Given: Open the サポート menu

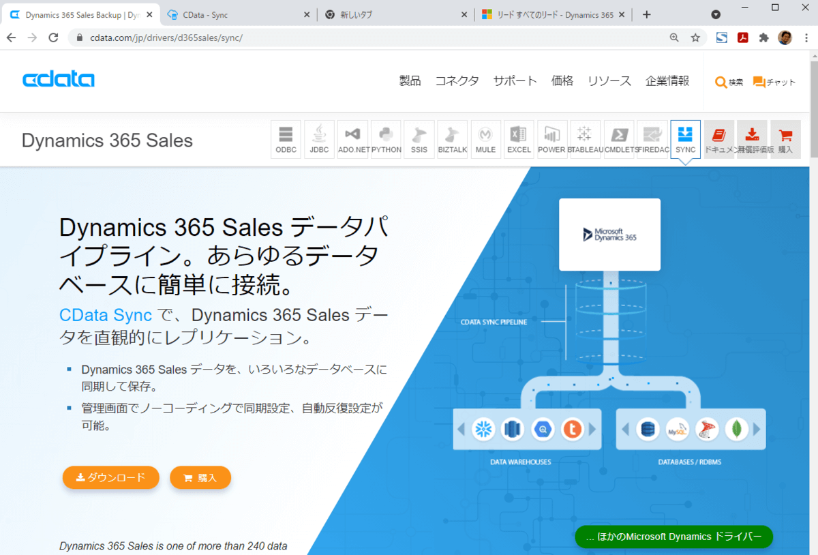Looking at the screenshot, I should click(x=515, y=80).
